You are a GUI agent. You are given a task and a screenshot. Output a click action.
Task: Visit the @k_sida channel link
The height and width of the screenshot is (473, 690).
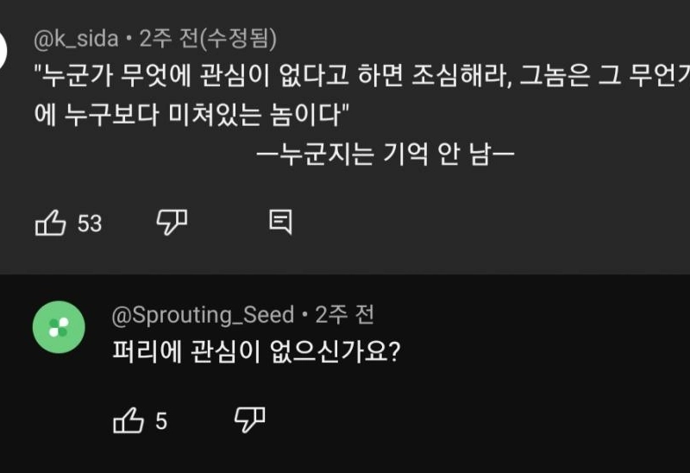tap(75, 39)
